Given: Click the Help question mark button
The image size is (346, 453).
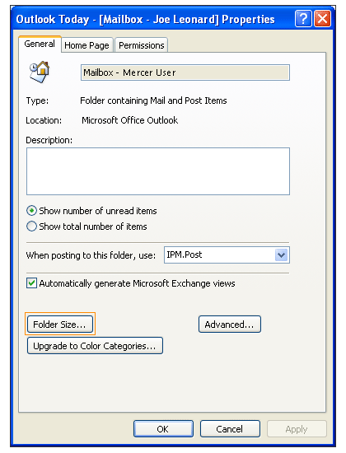Looking at the screenshot, I should (x=303, y=19).
